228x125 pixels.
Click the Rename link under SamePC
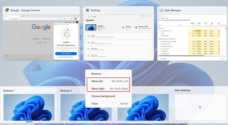point(100,30)
